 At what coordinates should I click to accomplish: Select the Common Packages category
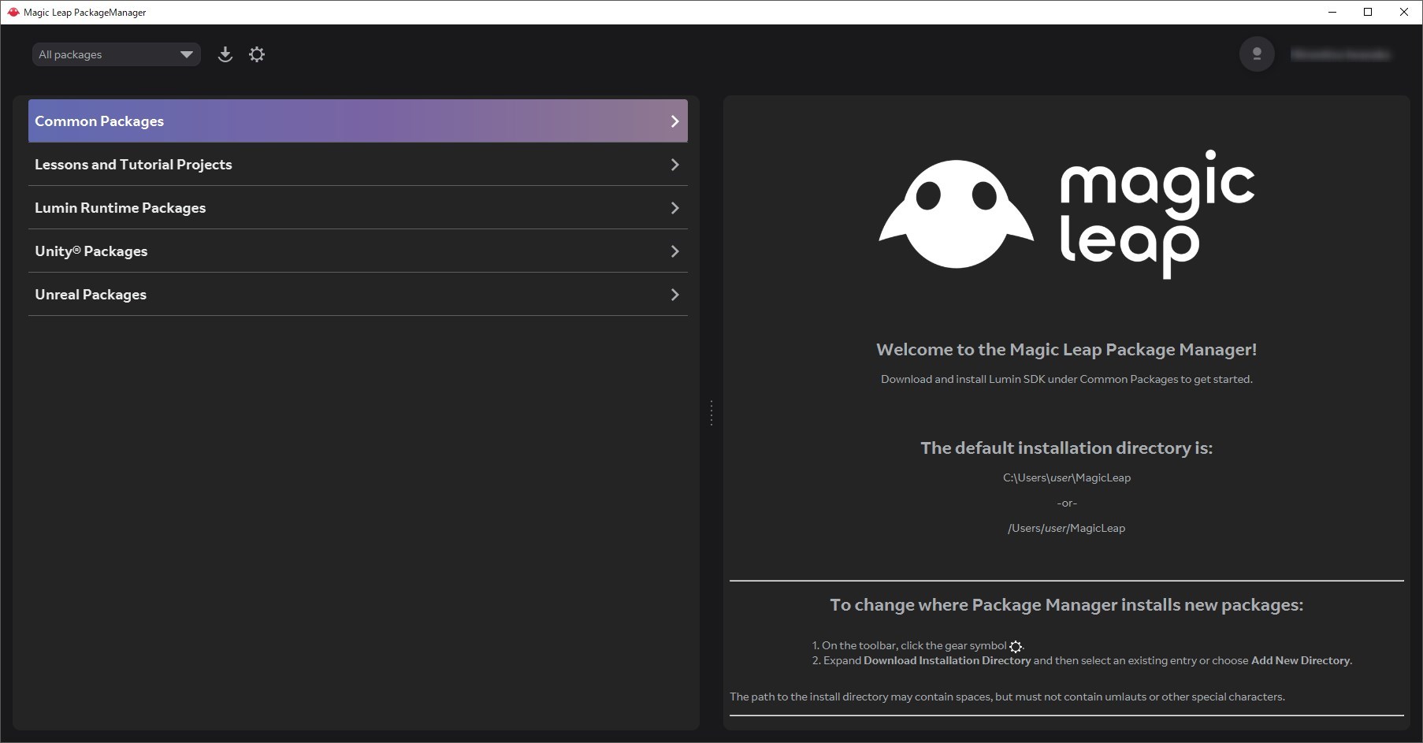(358, 121)
